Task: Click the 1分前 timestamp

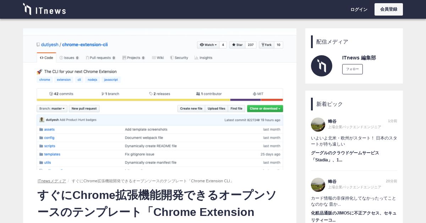Action: tap(393, 121)
